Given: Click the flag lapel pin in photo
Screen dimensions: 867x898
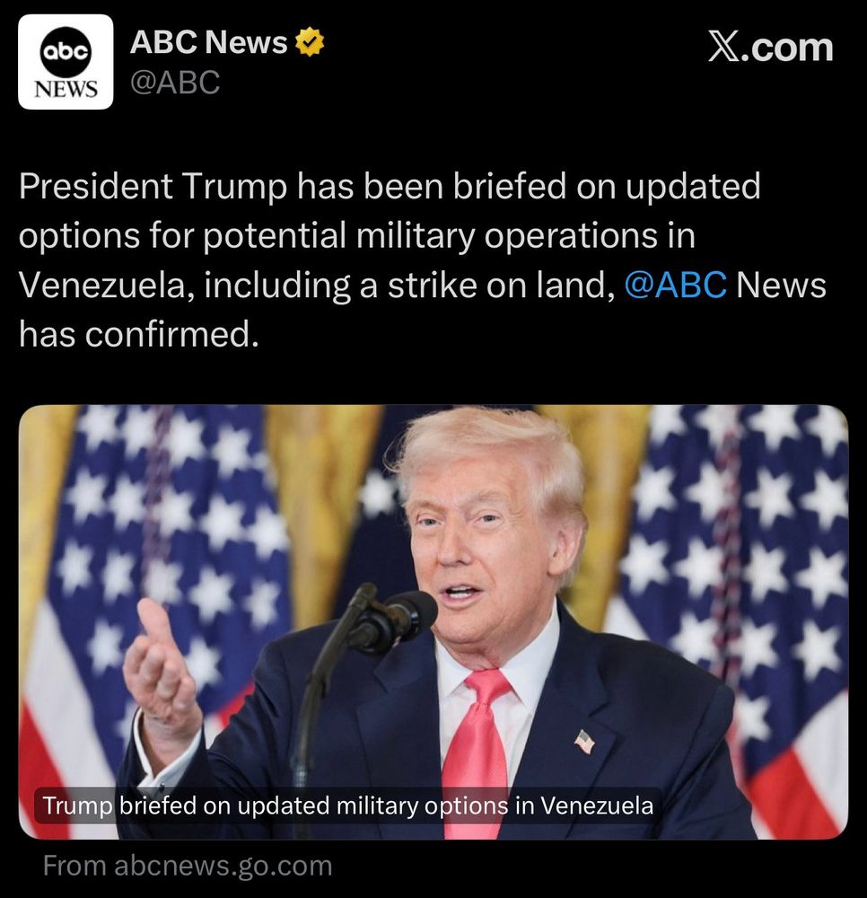Looking at the screenshot, I should (584, 743).
